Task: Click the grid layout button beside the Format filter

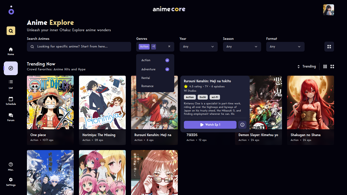Action: 329,47
